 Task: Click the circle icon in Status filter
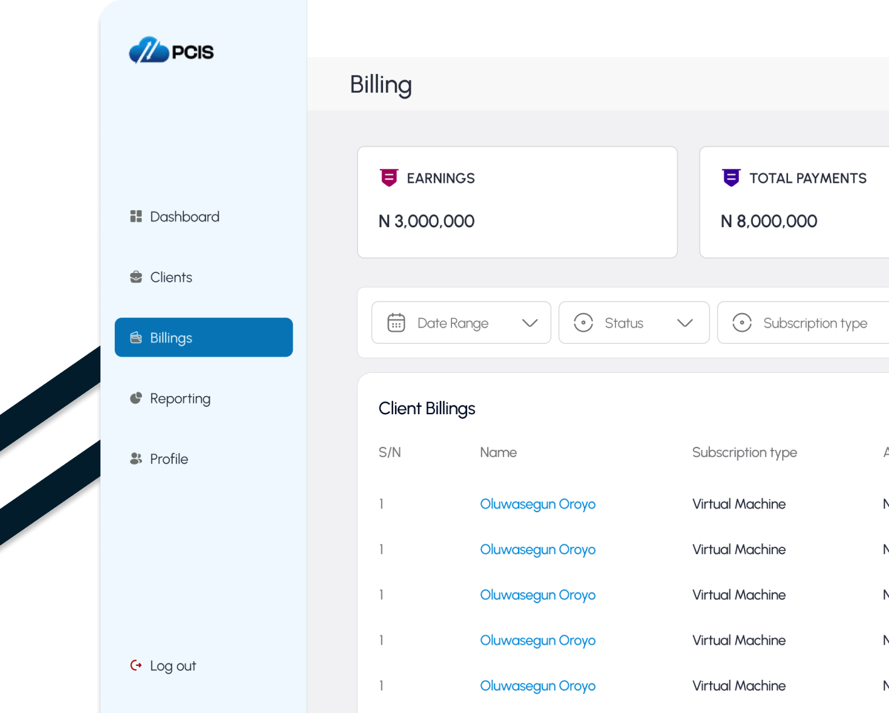coord(583,323)
